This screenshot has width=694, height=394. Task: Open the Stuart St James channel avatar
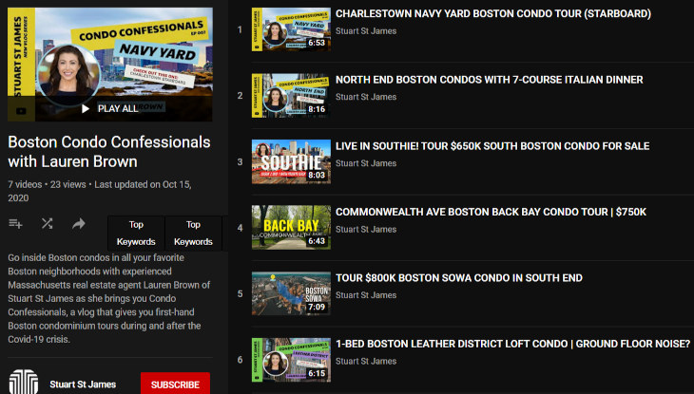coord(24,382)
